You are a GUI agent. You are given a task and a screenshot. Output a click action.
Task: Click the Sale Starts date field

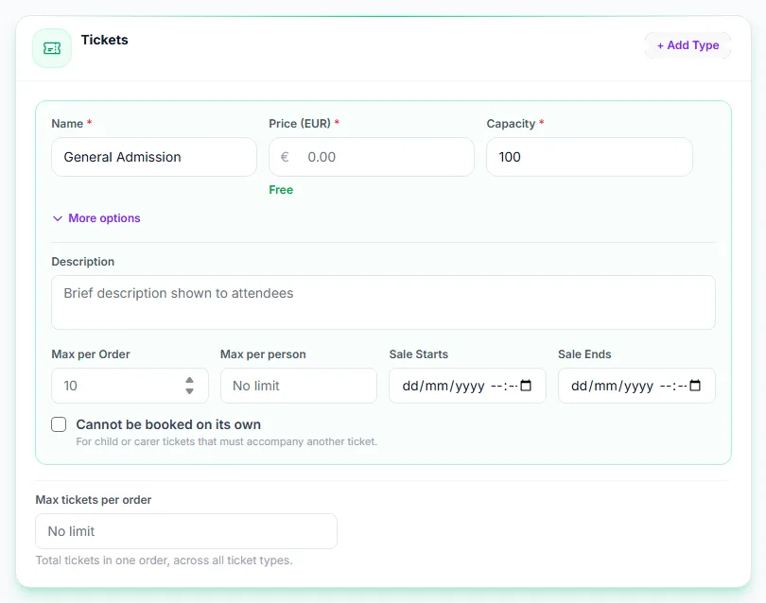click(467, 386)
